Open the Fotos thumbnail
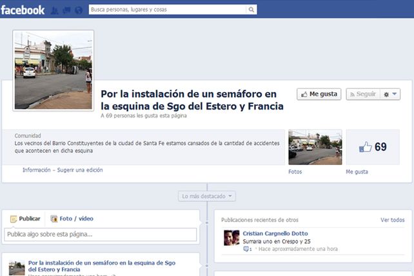The height and width of the screenshot is (276, 414). pos(315,147)
